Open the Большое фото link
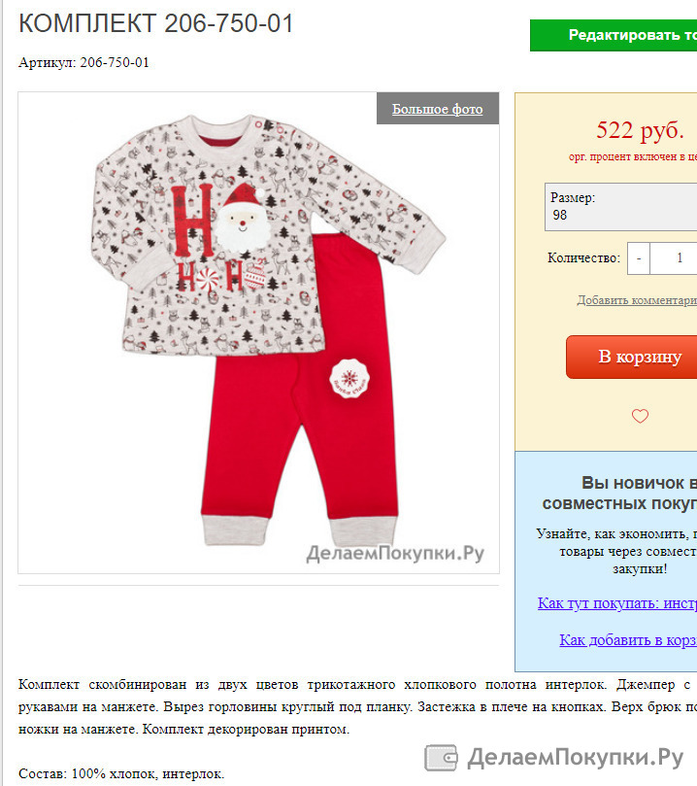 (437, 109)
